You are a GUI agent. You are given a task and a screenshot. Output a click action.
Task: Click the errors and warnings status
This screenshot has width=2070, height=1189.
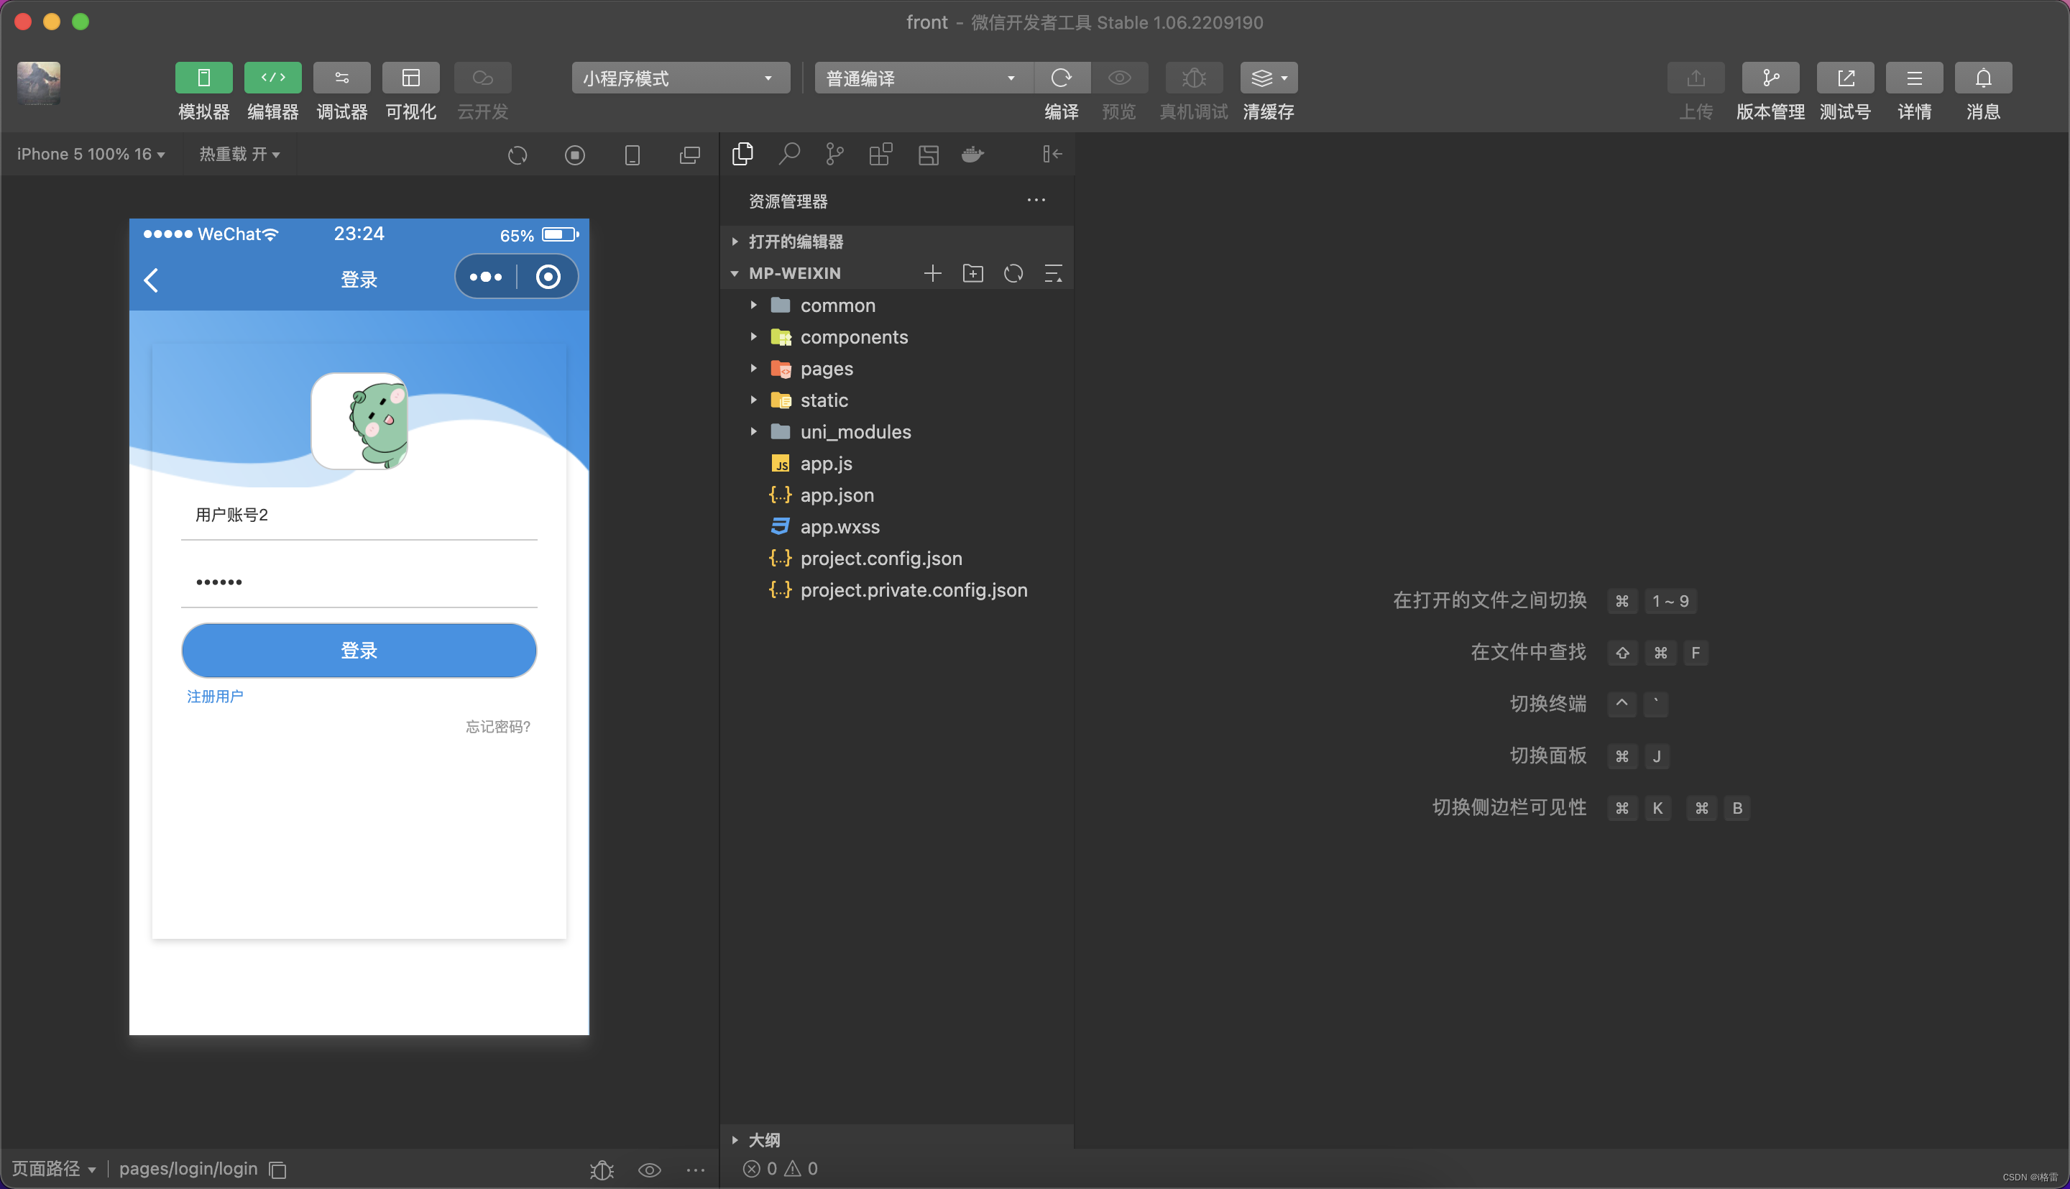pos(780,1170)
